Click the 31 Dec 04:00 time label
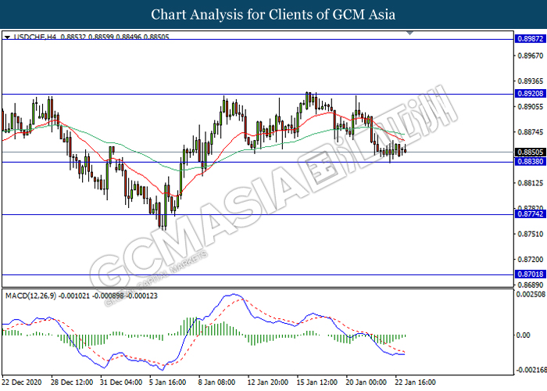The image size is (547, 391). tap(121, 382)
